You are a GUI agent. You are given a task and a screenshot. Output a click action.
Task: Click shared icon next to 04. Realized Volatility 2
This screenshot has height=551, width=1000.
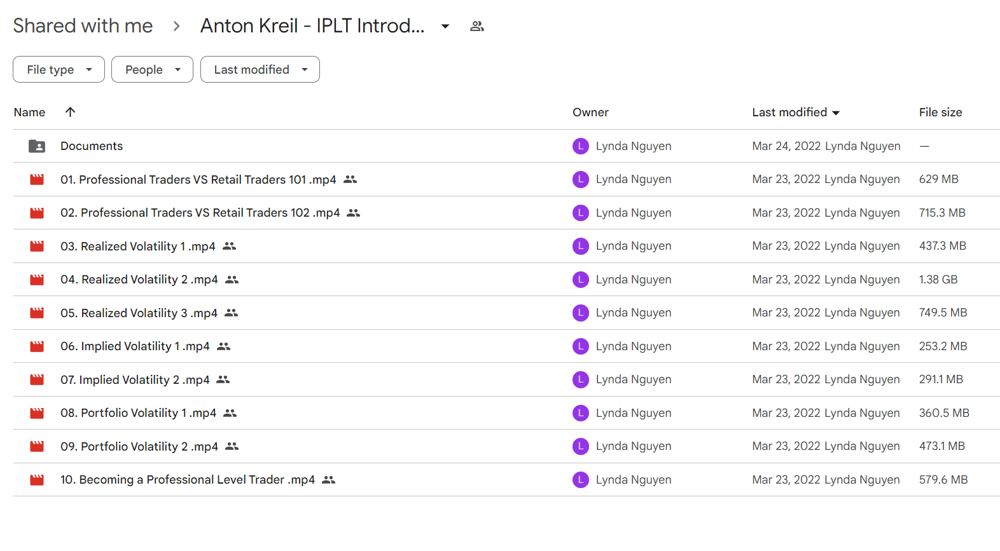[x=232, y=280]
